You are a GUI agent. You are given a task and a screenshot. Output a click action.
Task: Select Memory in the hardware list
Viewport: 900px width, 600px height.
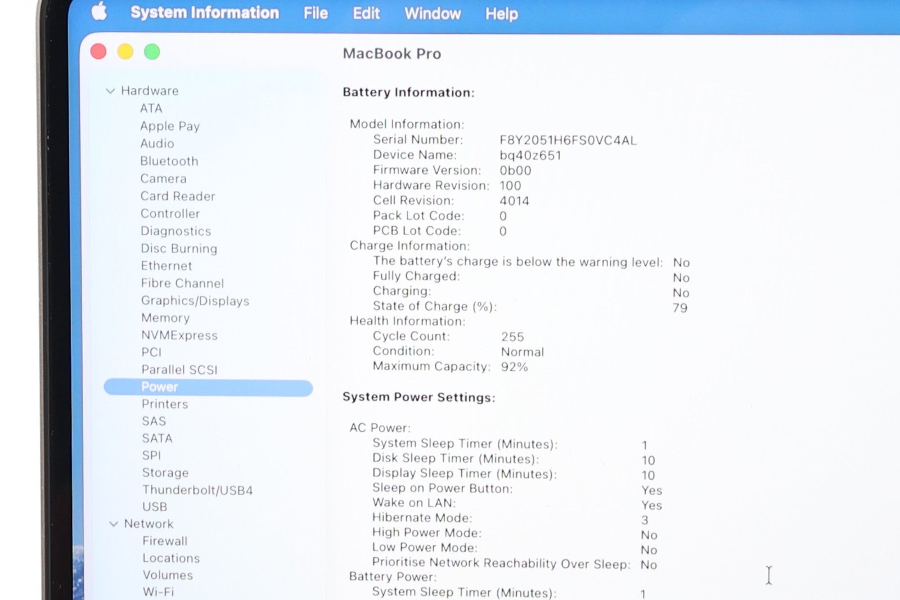point(165,318)
